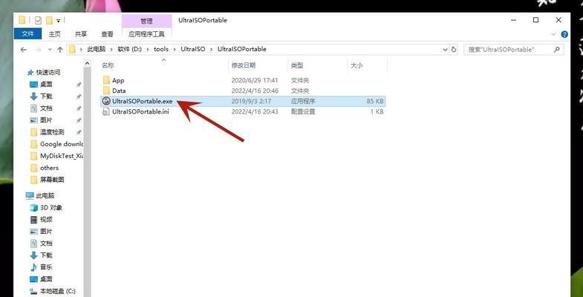Open the help question mark icon
The height and width of the screenshot is (297, 583).
tap(564, 34)
